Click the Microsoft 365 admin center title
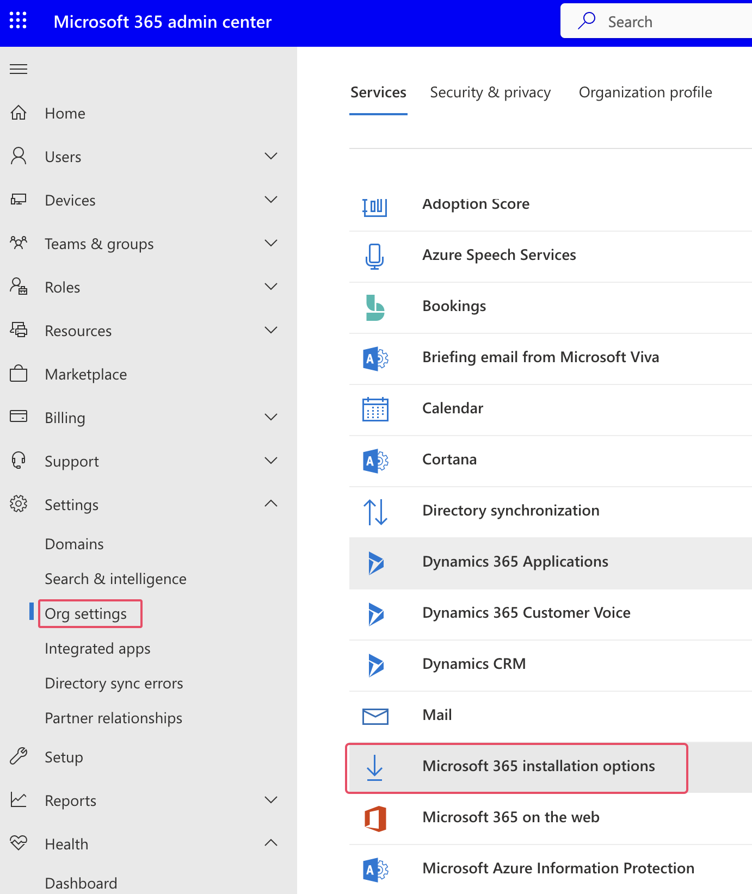The width and height of the screenshot is (752, 894). coord(163,22)
